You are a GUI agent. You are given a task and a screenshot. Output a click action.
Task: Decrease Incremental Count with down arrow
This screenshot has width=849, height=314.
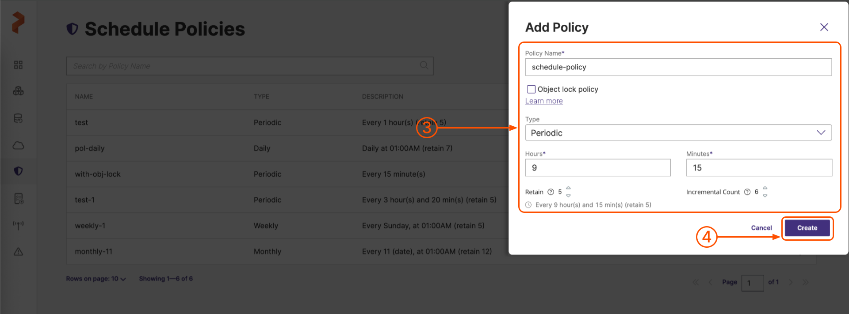pos(765,196)
